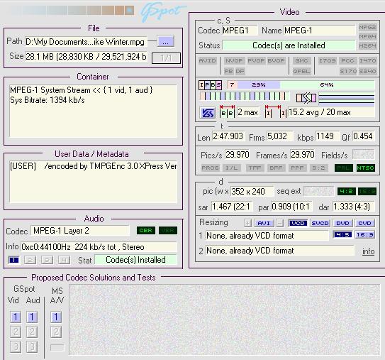Click the GOP structure arrow icon

(306, 98)
